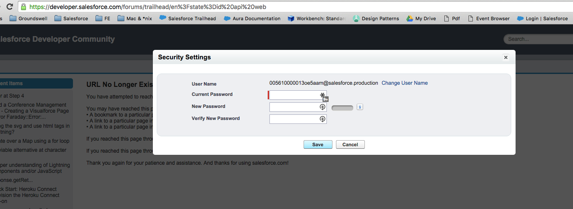Open the Login | Salesforce bookmark

(x=542, y=18)
